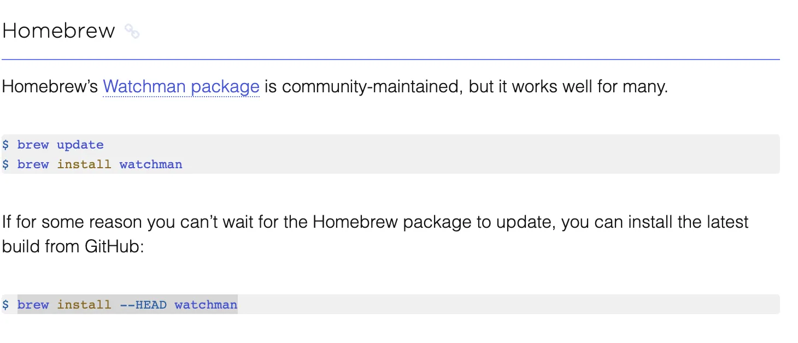Viewport: 798px width, 343px height.
Task: Click "brew" in the brew update line
Action: [33, 145]
